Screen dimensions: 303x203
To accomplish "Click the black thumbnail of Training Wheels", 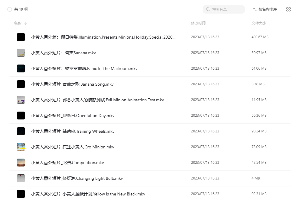I will click(x=21, y=131).
